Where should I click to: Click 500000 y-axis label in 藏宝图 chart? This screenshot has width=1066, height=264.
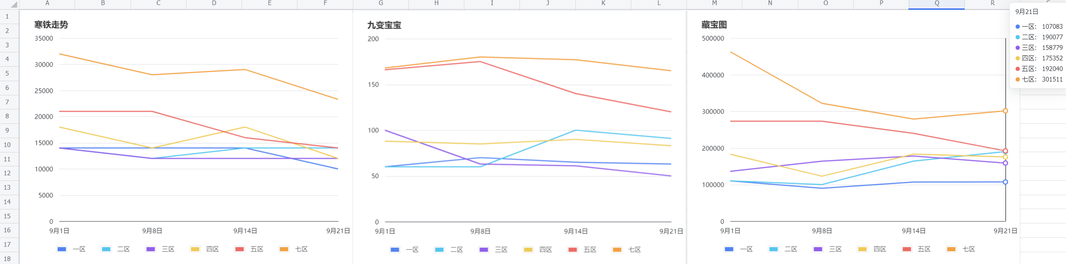[713, 38]
